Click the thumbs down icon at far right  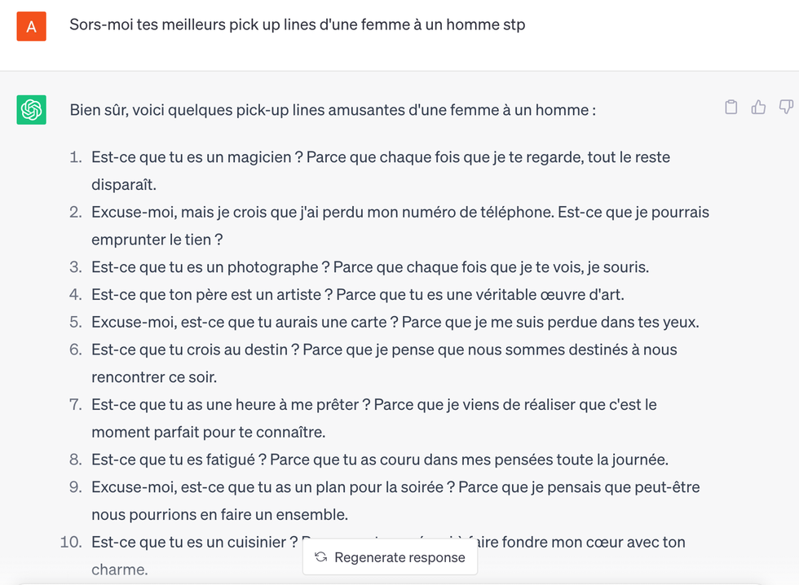[786, 107]
